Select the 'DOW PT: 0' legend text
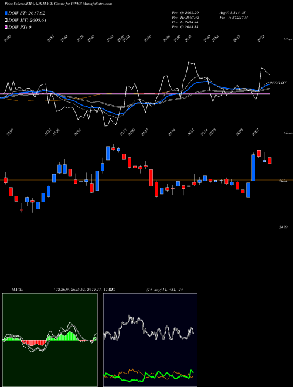The height and width of the screenshot is (387, 293). 20,27
